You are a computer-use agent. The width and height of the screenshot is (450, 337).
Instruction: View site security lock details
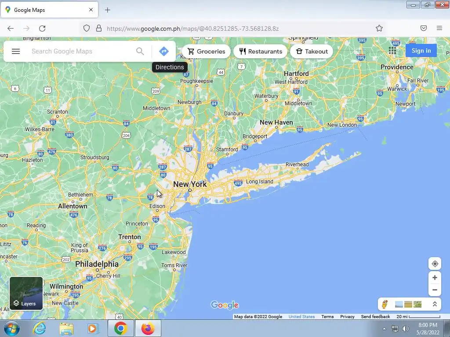[x=99, y=28]
